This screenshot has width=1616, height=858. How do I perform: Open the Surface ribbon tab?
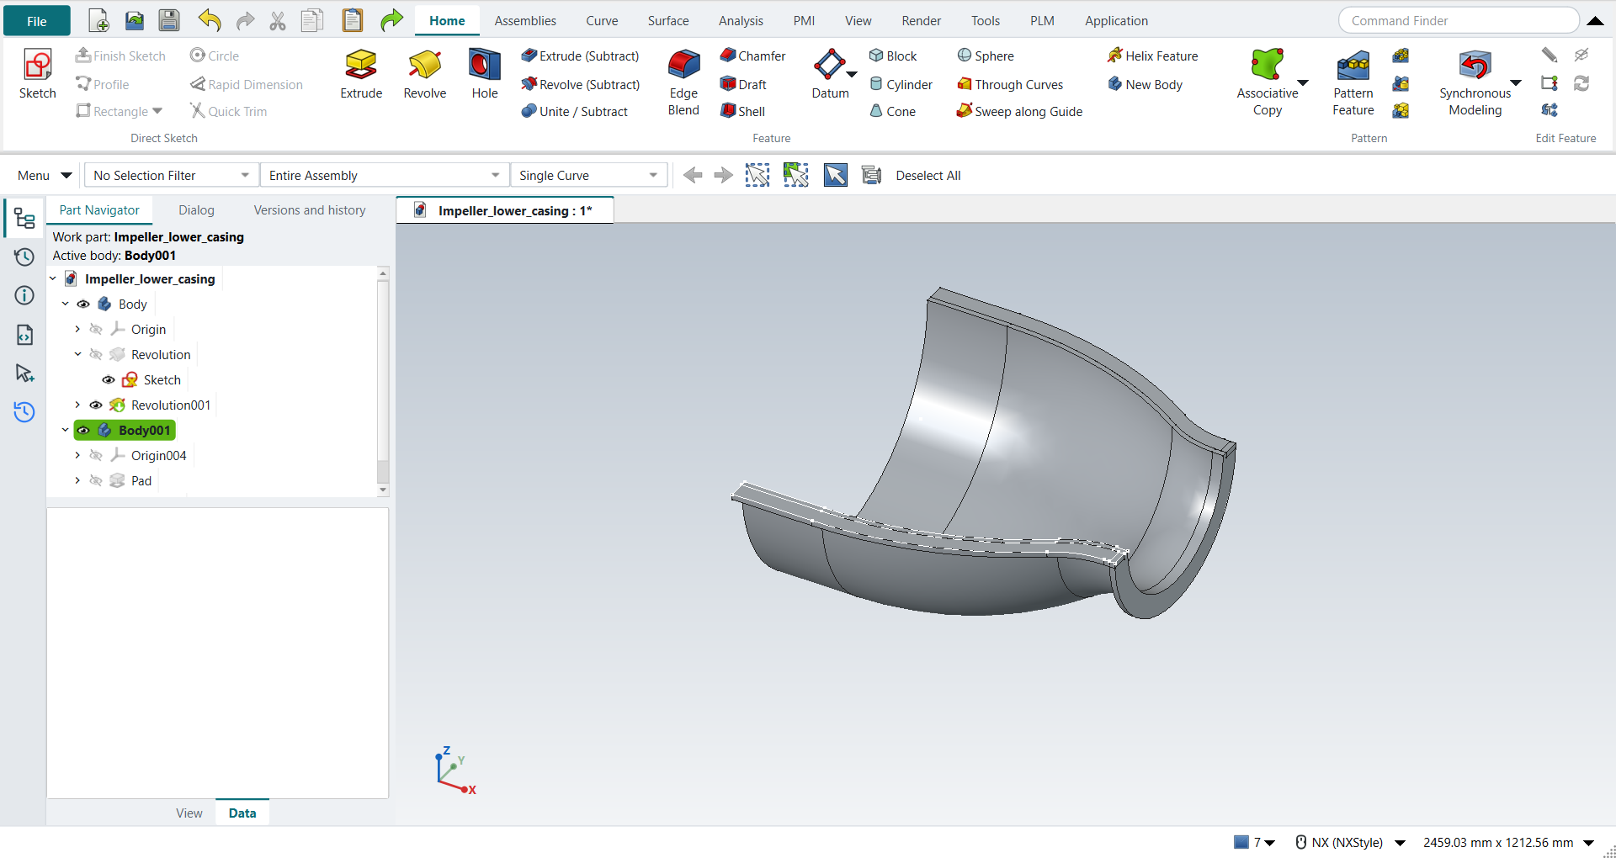tap(668, 20)
